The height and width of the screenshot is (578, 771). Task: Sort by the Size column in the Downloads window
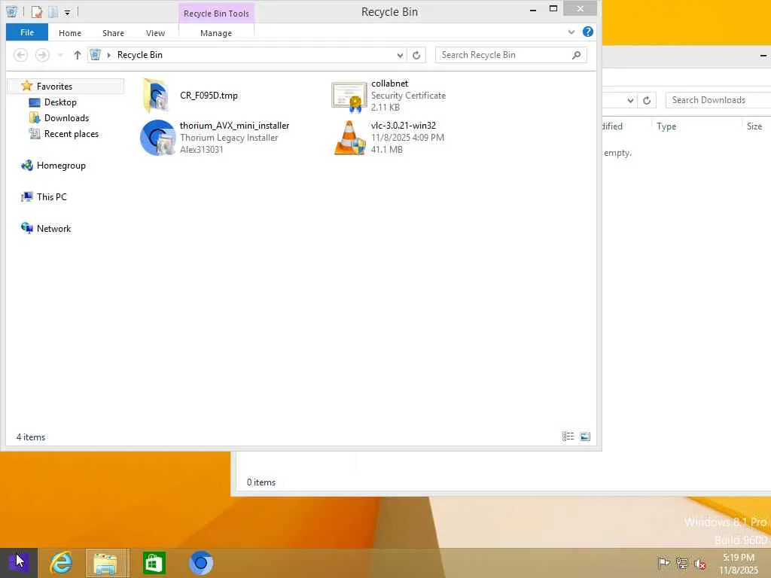(754, 126)
